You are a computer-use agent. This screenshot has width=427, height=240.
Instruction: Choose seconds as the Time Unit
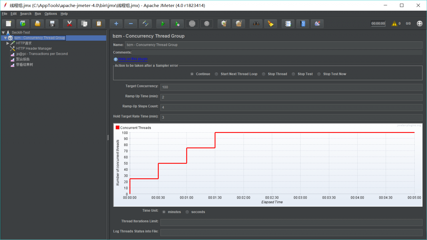(187, 212)
